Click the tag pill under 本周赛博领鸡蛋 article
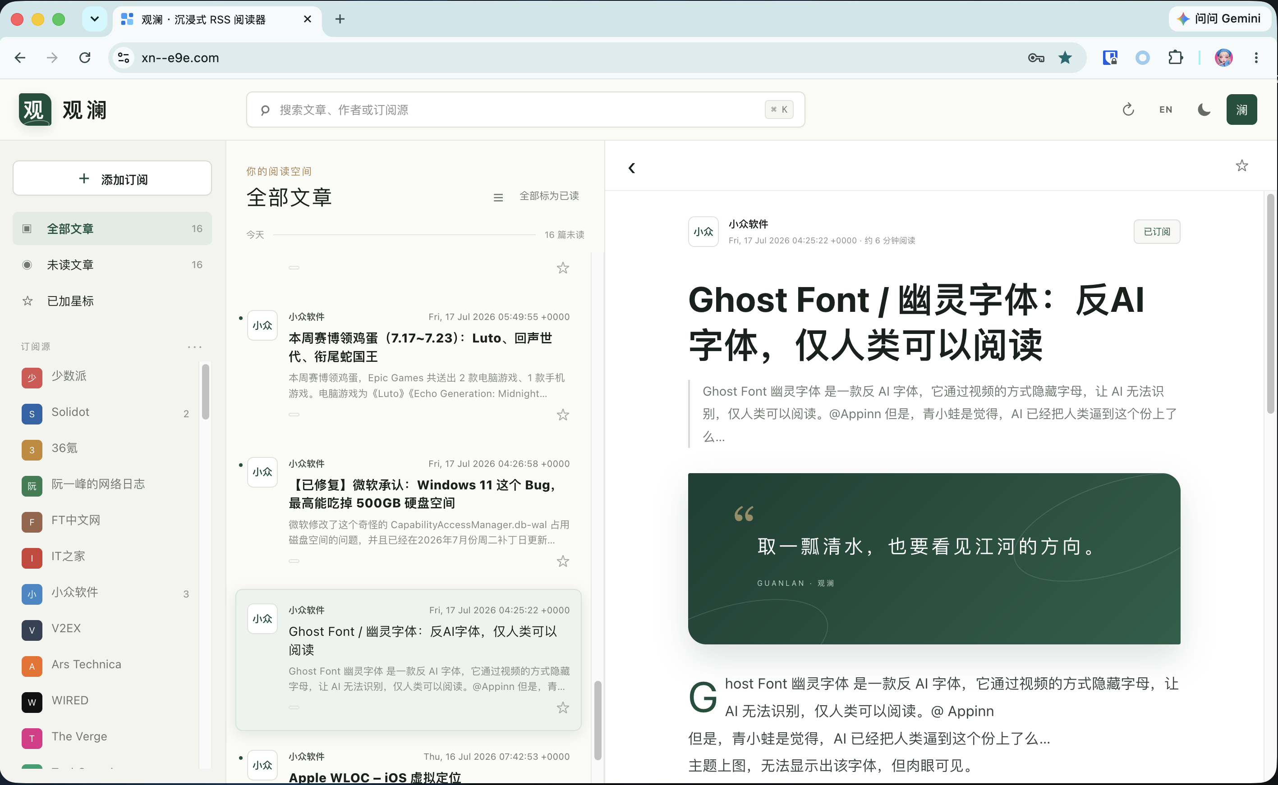Screen dimensions: 1278x785 coord(294,414)
